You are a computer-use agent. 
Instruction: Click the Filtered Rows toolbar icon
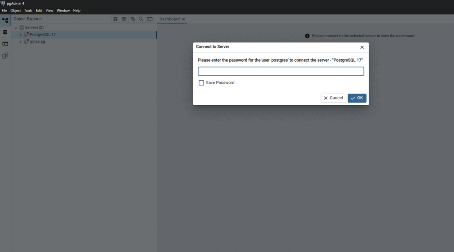click(133, 19)
